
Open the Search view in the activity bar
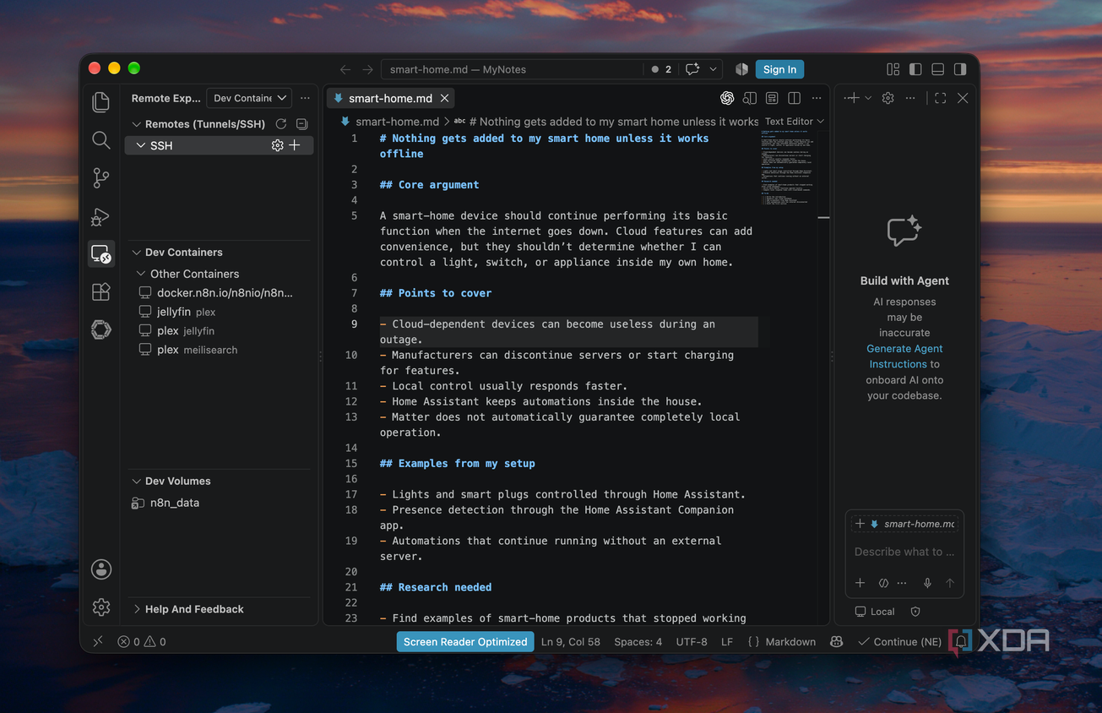click(101, 140)
